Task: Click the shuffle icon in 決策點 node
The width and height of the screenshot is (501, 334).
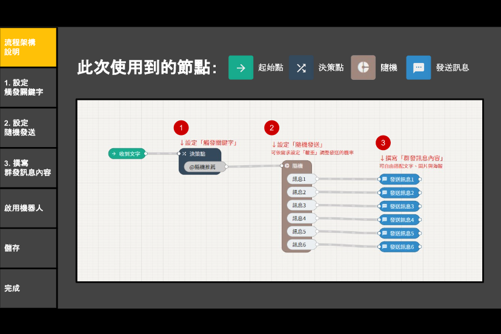Action: 184,154
